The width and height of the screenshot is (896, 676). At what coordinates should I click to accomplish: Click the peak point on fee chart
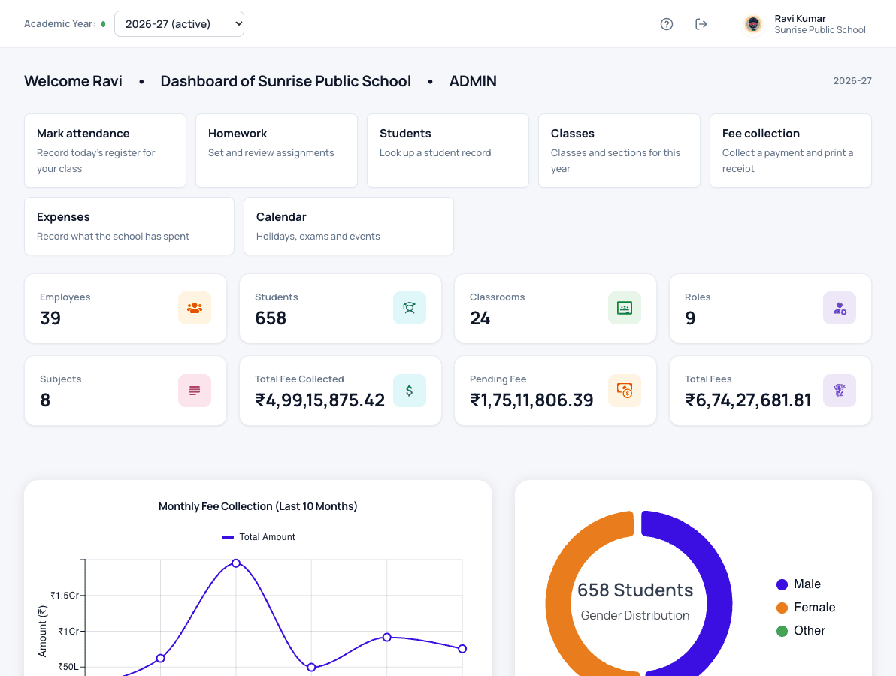pos(236,563)
